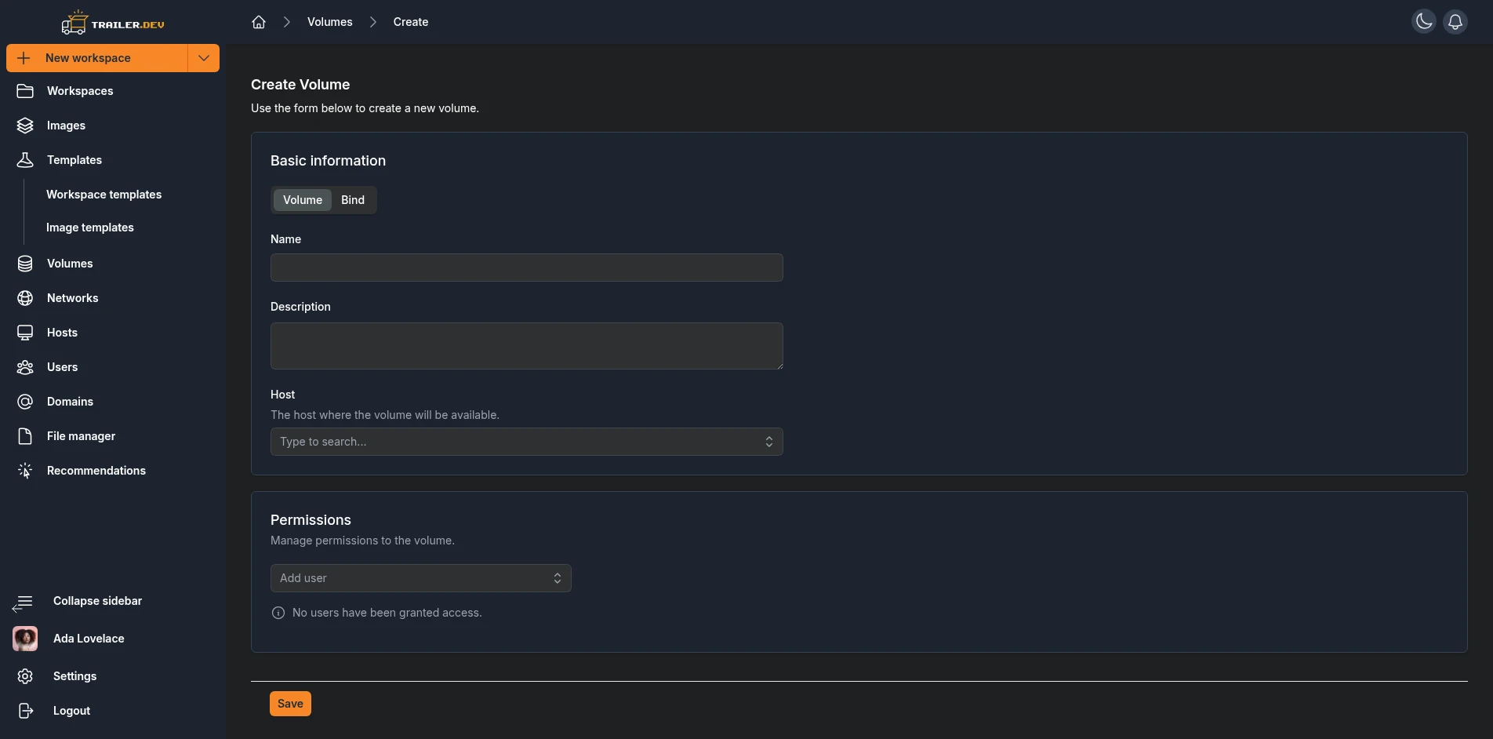Screen dimensions: 1493x739
Task: Click the info icon by no users message
Action: coord(278,613)
